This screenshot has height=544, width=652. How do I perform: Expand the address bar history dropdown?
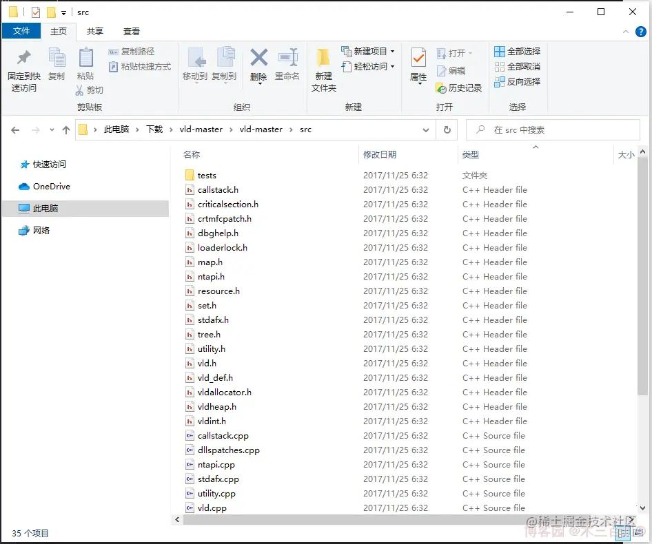pyautogui.click(x=426, y=130)
